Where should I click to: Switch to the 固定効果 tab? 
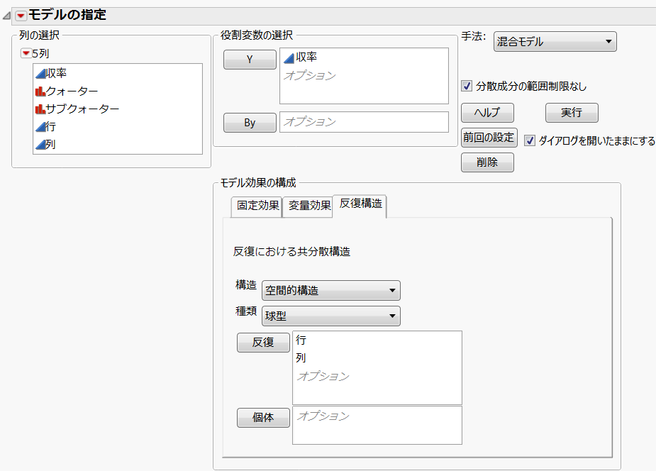pyautogui.click(x=257, y=206)
